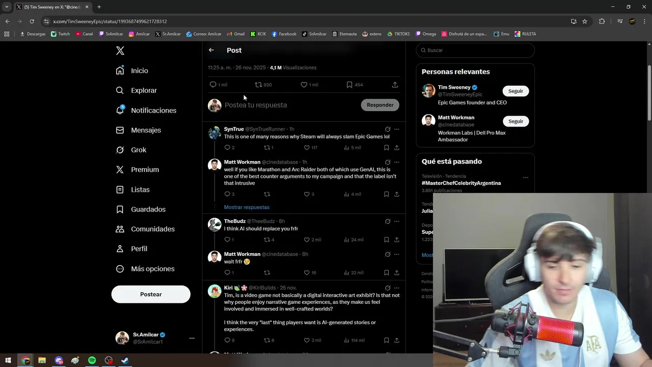This screenshot has width=652, height=367.
Task: Follow Matt Workman with Seguir
Action: 515,121
